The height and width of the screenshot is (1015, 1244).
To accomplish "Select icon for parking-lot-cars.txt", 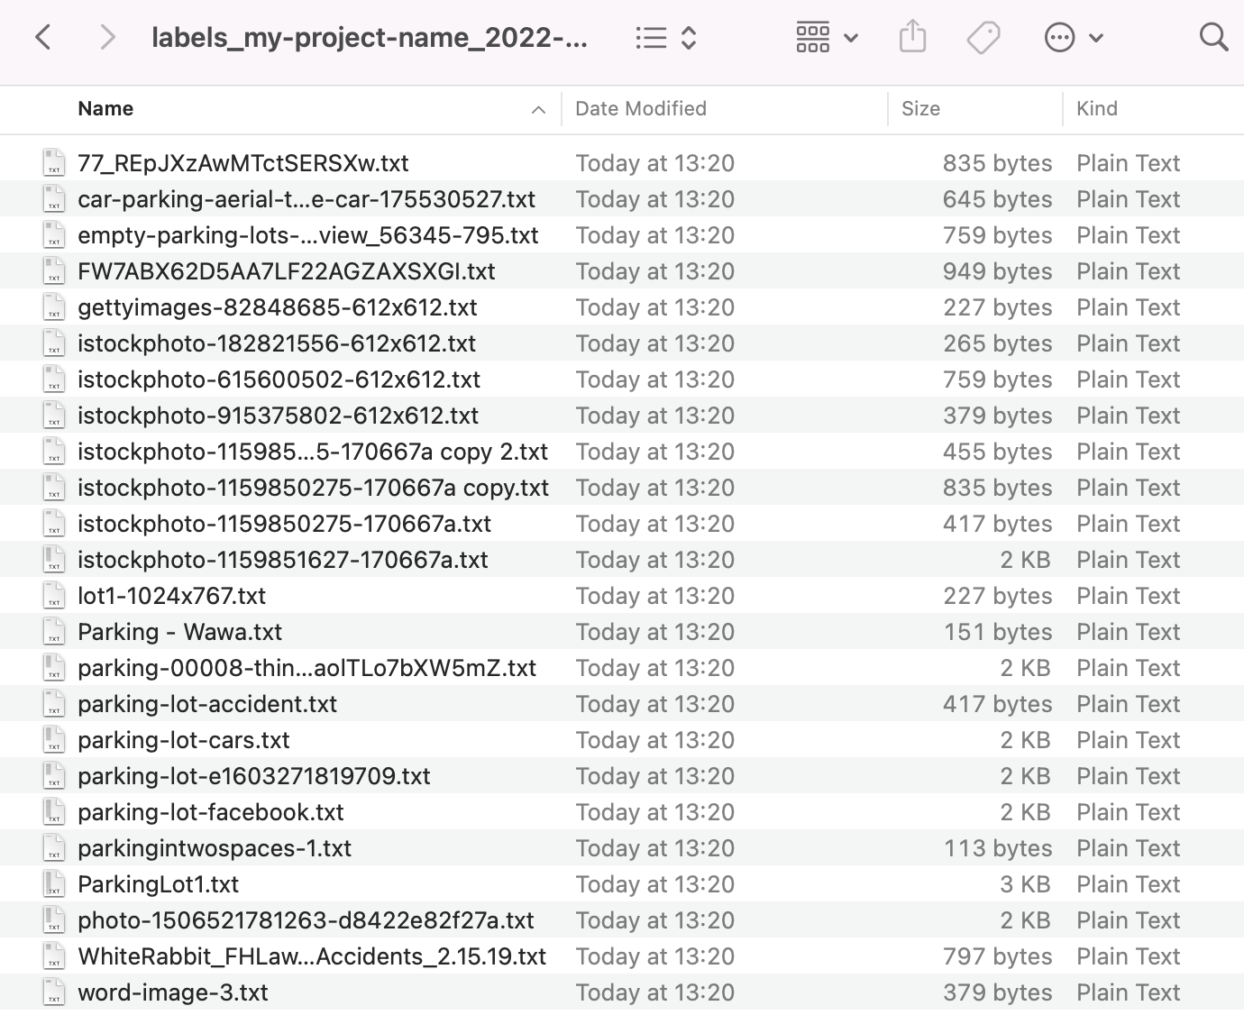I will pos(54,740).
